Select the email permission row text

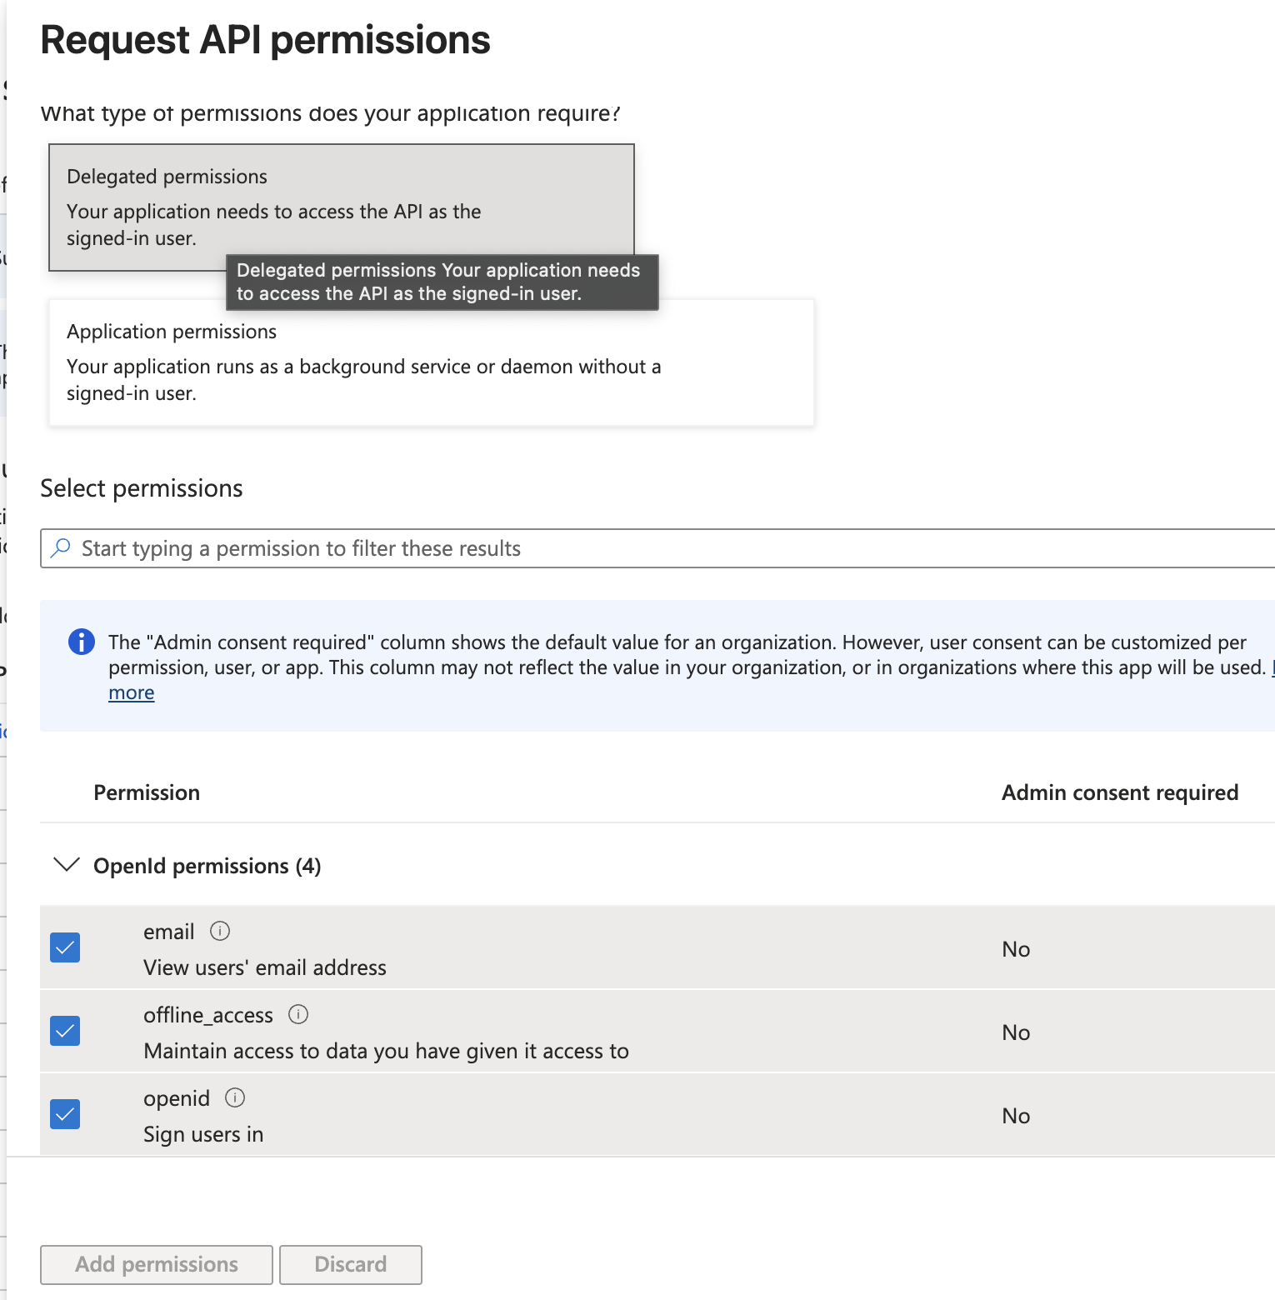265,948
